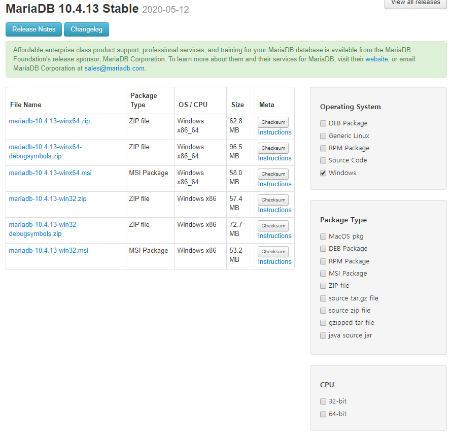Enable Generic Linux operating system filter
This screenshot has height=440, width=452.
tap(323, 136)
